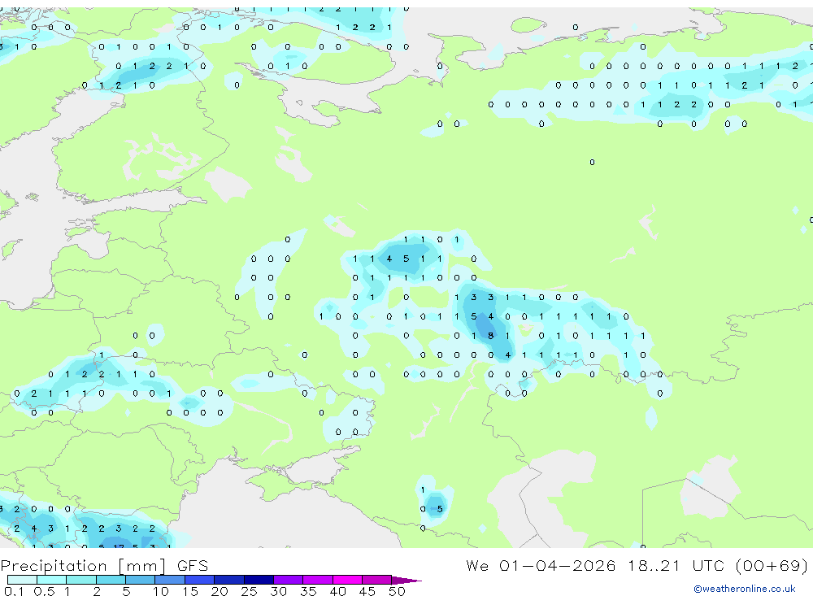Click the '40' legend scale label
This screenshot has width=813, height=596.
pos(338,591)
